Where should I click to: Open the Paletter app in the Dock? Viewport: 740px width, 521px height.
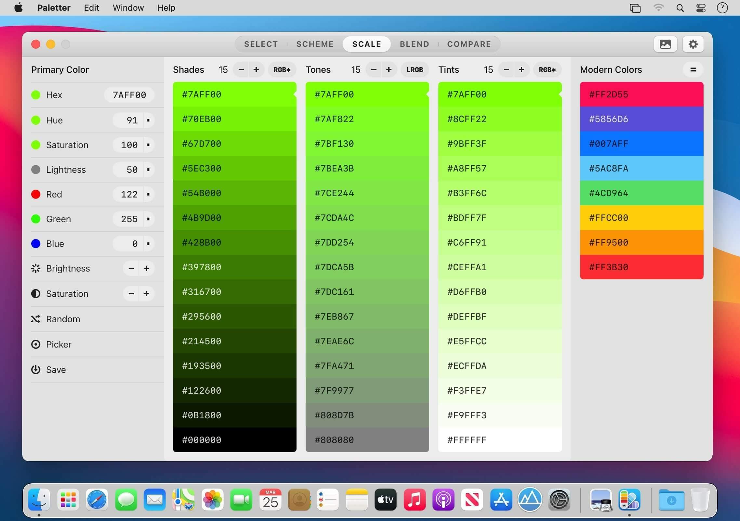(x=629, y=500)
